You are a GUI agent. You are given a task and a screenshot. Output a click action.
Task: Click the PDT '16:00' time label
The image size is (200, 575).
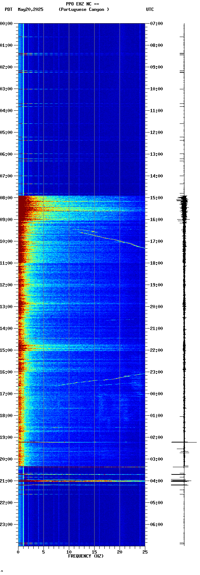6,372
